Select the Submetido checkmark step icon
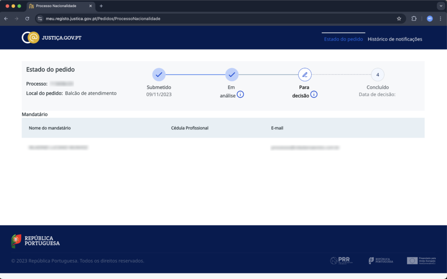Image resolution: width=447 pixels, height=279 pixels. 159,74
